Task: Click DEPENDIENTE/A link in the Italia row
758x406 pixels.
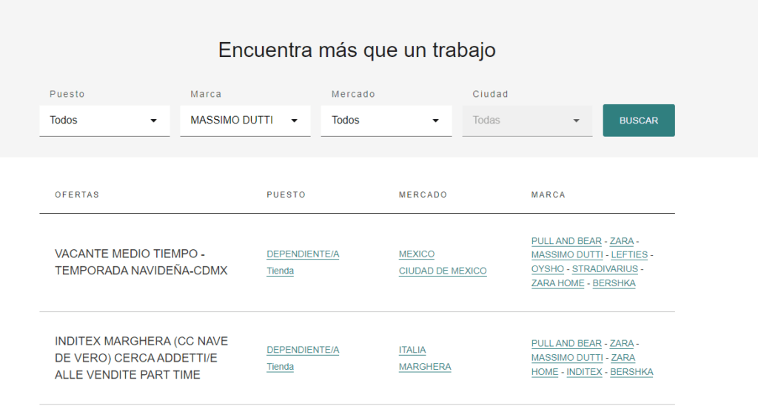Action: point(303,350)
